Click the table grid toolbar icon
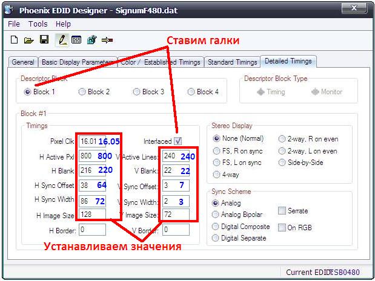 [x=76, y=40]
